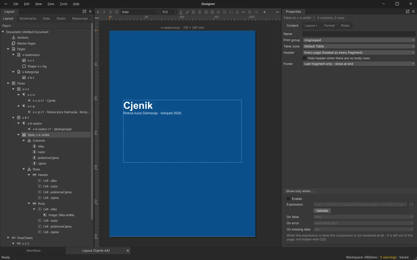The image size is (417, 260).
Task: Insert a bulleted list
Action: click(218, 12)
